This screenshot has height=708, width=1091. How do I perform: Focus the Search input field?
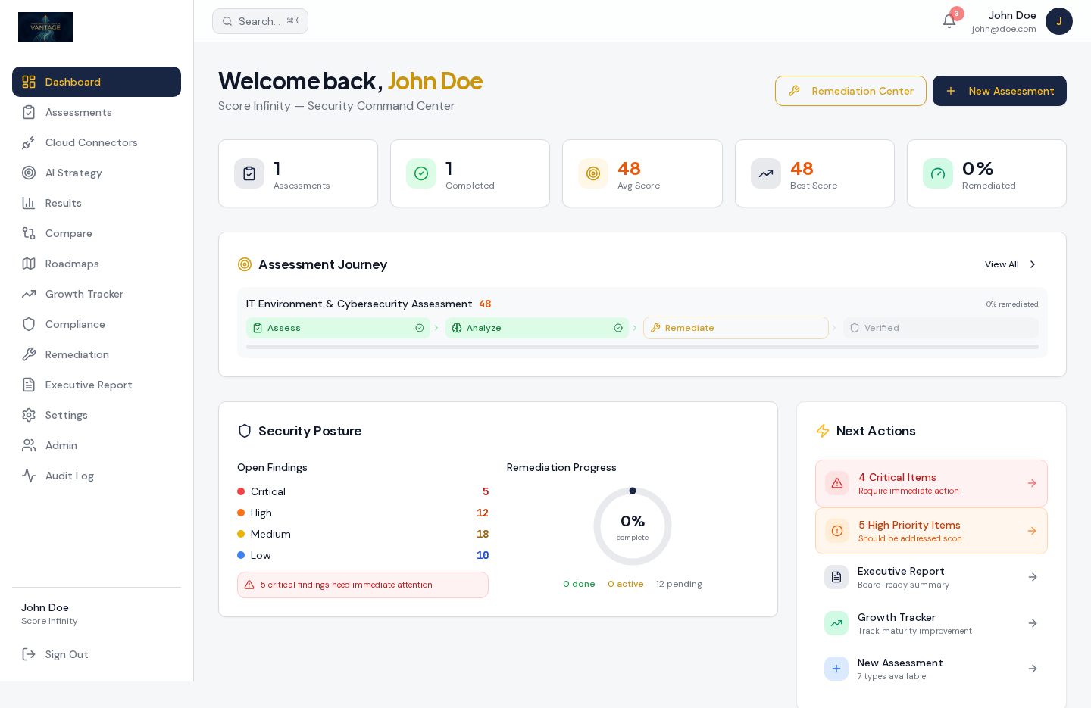pos(260,21)
